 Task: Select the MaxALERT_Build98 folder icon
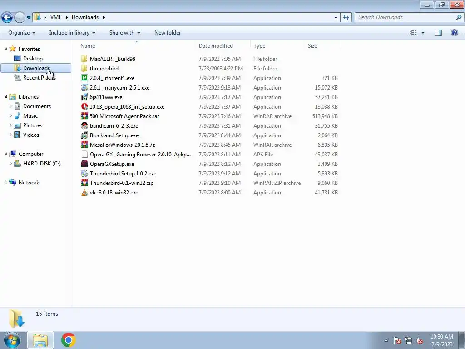point(84,59)
